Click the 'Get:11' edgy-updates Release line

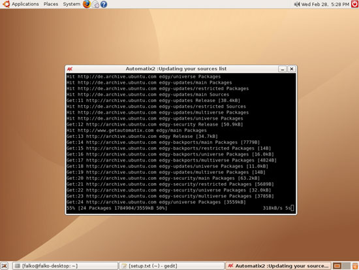pyautogui.click(x=153, y=101)
